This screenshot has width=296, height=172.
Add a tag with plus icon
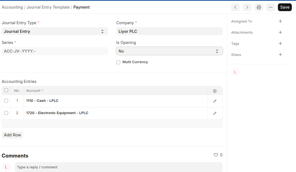(280, 43)
